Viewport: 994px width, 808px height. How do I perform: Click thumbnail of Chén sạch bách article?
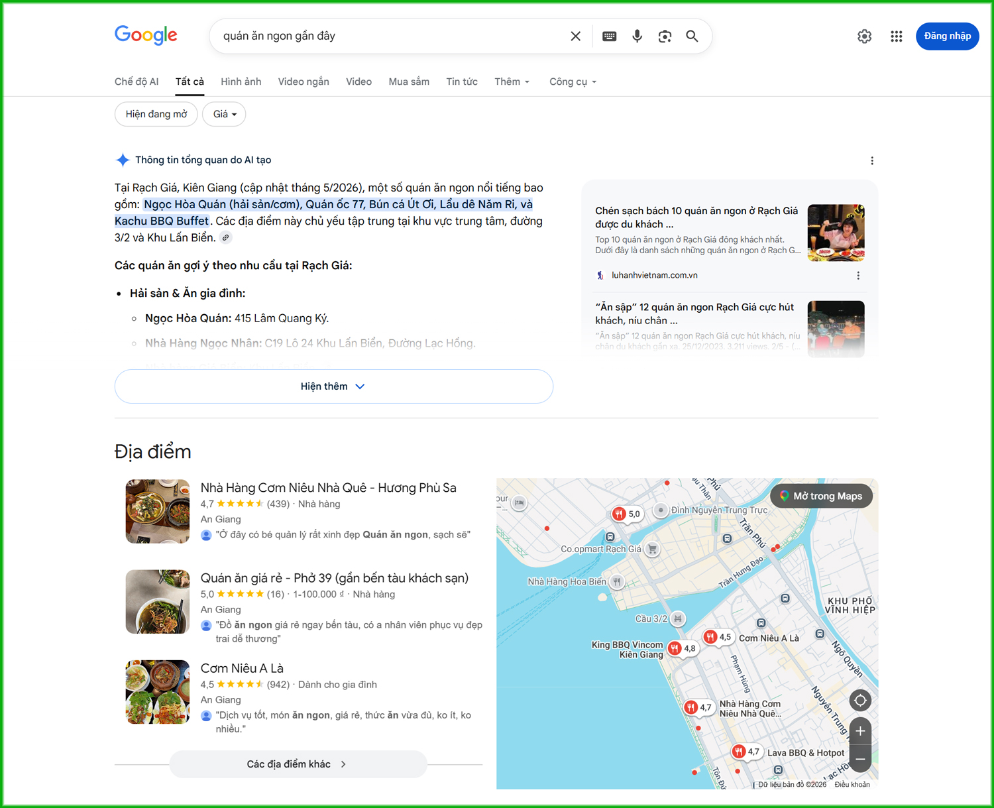pyautogui.click(x=836, y=233)
